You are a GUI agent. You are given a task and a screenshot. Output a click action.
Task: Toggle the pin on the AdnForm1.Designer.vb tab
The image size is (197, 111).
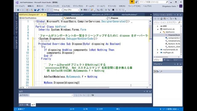pos(42,15)
